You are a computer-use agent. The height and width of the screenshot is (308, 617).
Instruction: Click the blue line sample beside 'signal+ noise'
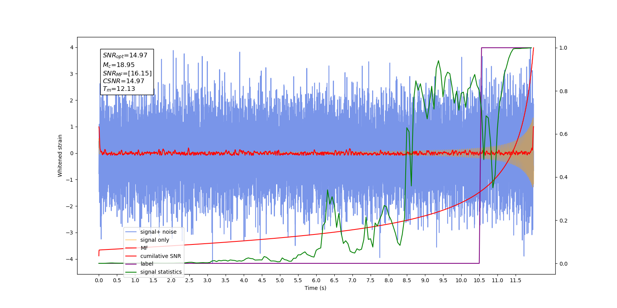[131, 232]
